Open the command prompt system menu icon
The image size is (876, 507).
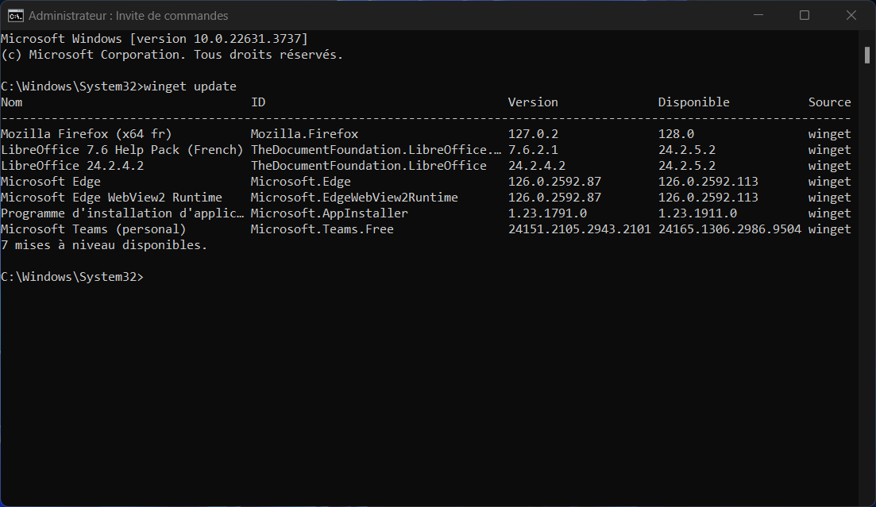pyautogui.click(x=16, y=16)
